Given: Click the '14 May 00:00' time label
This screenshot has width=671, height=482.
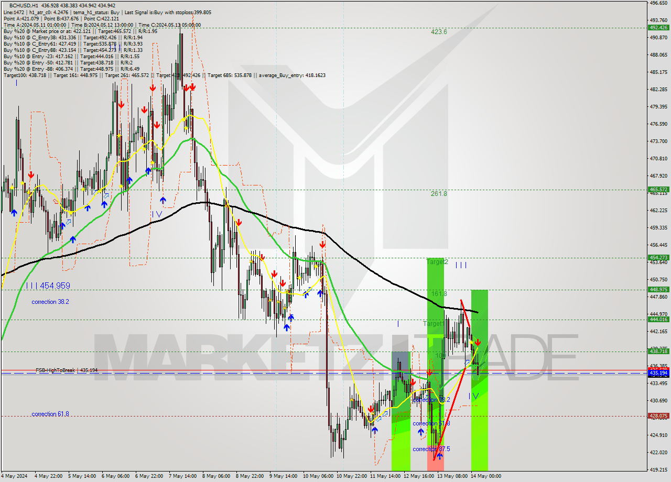Looking at the screenshot, I should coord(485,476).
